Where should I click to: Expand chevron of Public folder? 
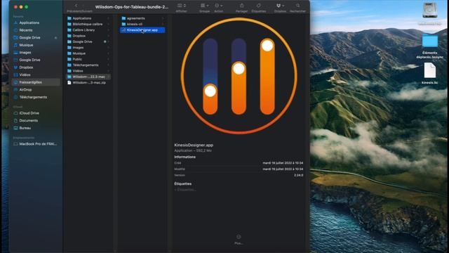[108, 59]
